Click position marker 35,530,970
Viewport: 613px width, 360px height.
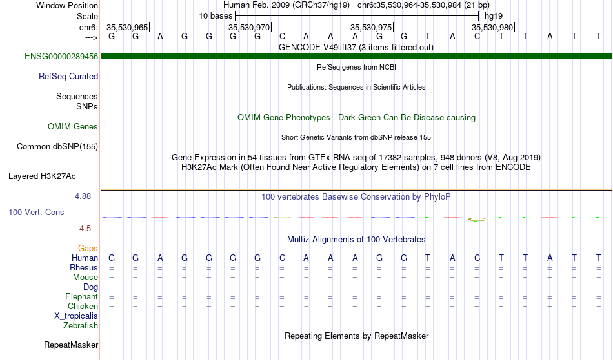249,27
